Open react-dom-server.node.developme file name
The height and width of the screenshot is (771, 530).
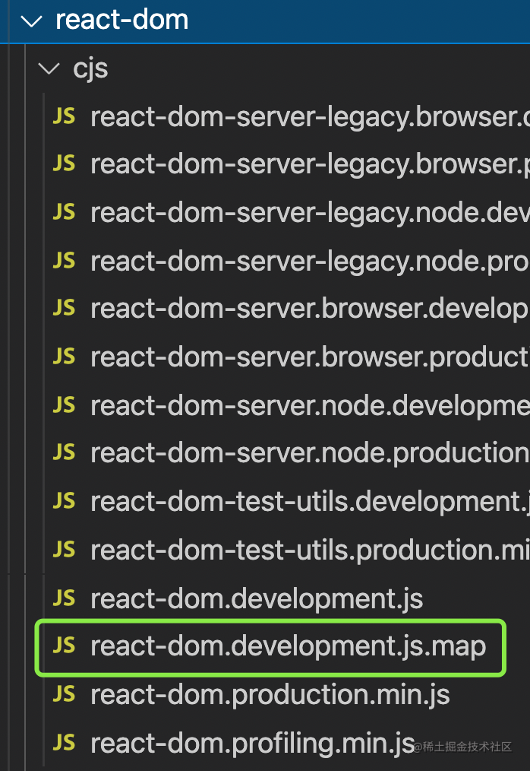click(311, 406)
